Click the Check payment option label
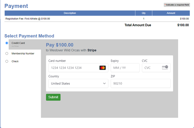The height and width of the screenshot is (128, 194). pyautogui.click(x=15, y=61)
